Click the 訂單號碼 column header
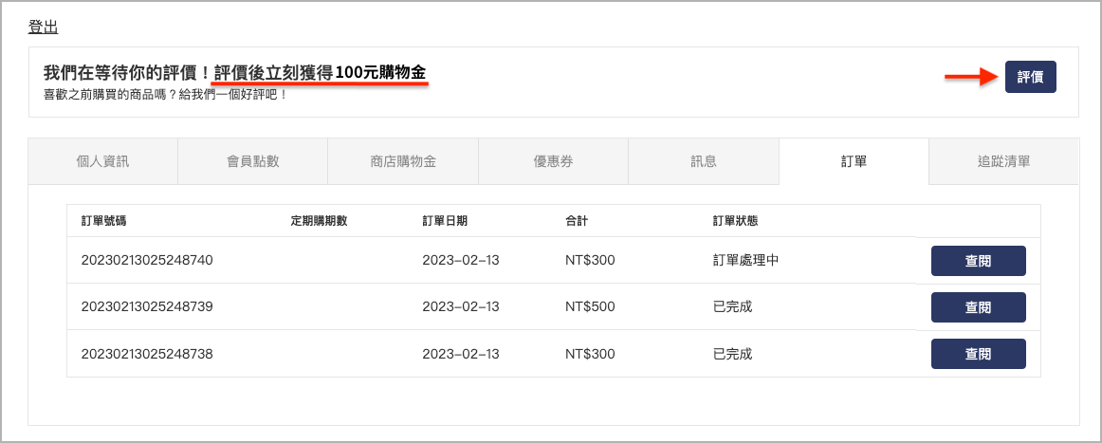The width and height of the screenshot is (1102, 443). click(103, 221)
